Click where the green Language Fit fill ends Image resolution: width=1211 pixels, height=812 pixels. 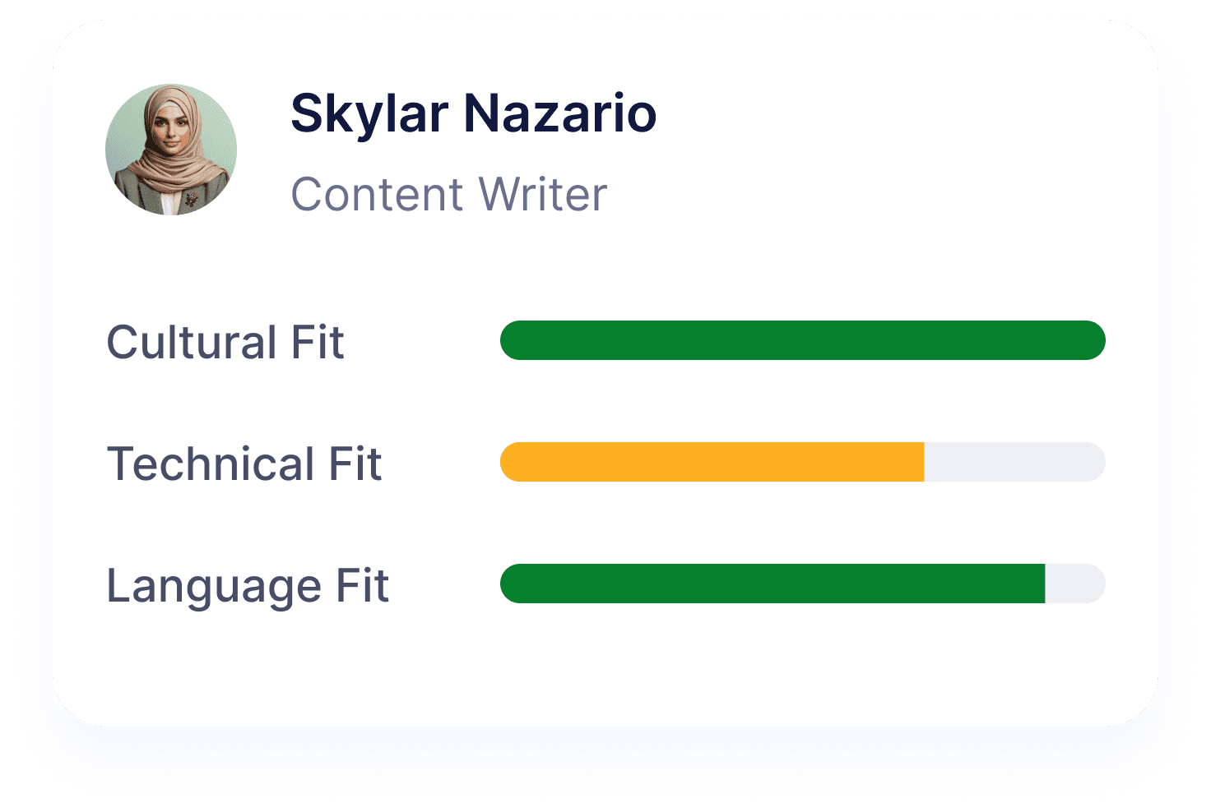[1044, 584]
